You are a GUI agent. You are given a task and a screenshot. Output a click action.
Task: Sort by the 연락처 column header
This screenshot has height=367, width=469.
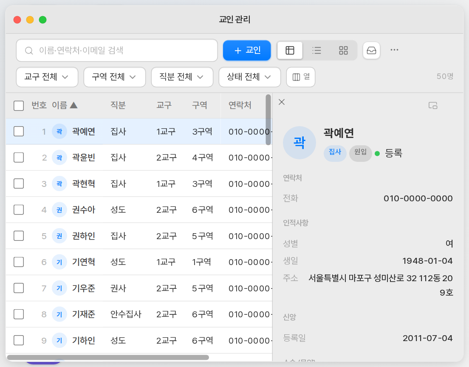point(240,105)
